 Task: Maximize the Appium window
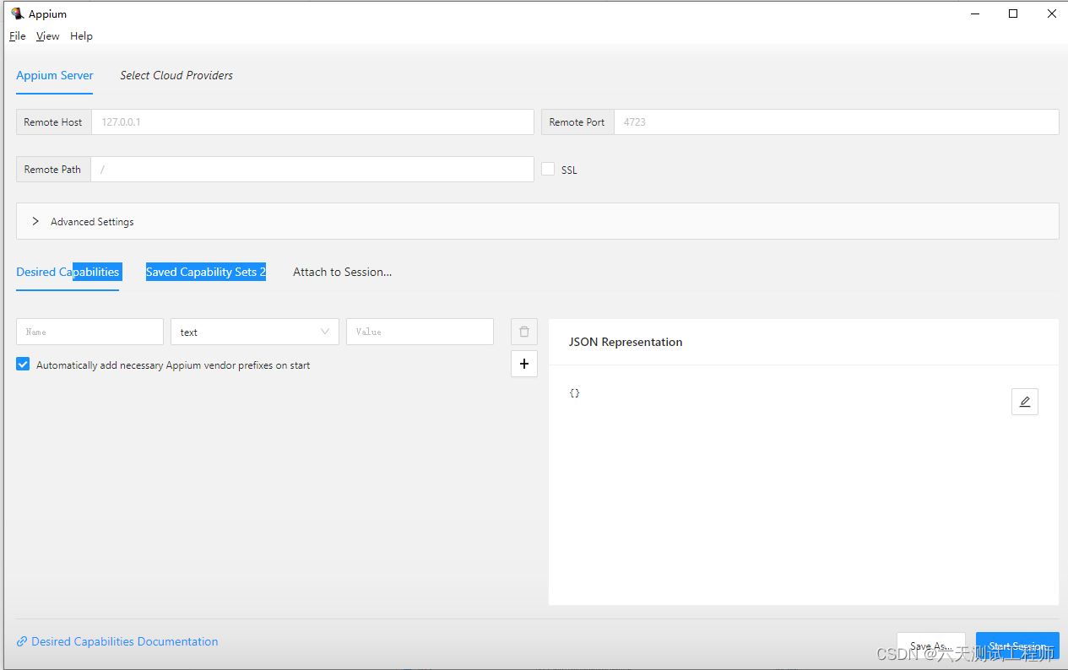pyautogui.click(x=1013, y=14)
